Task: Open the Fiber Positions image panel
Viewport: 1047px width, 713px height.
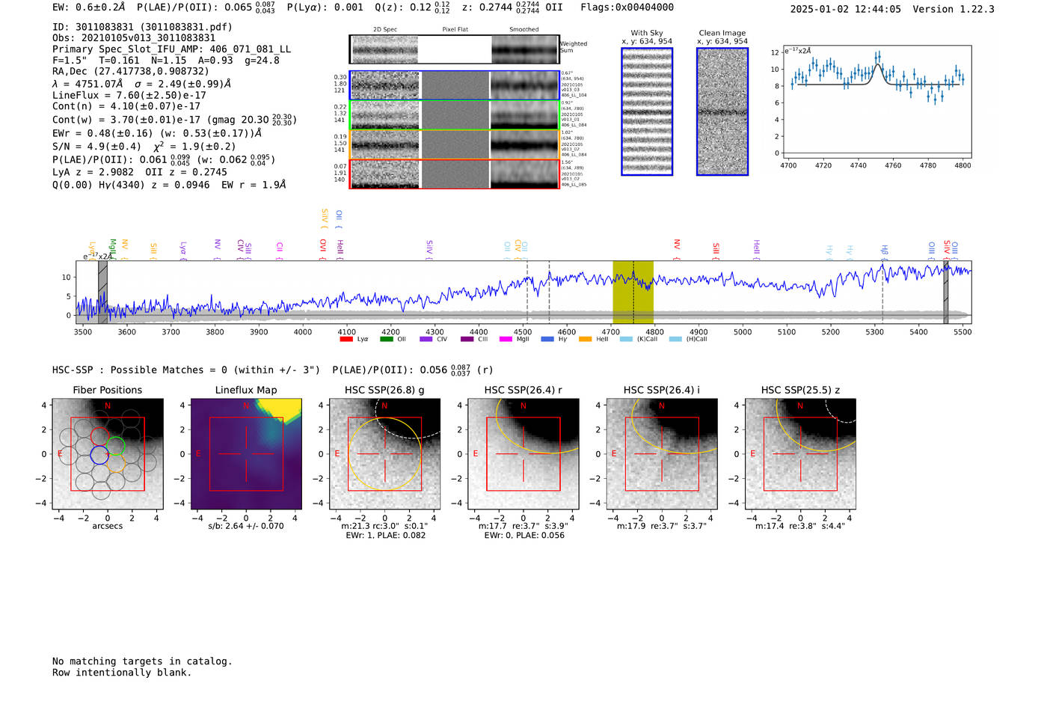Action: pos(108,454)
